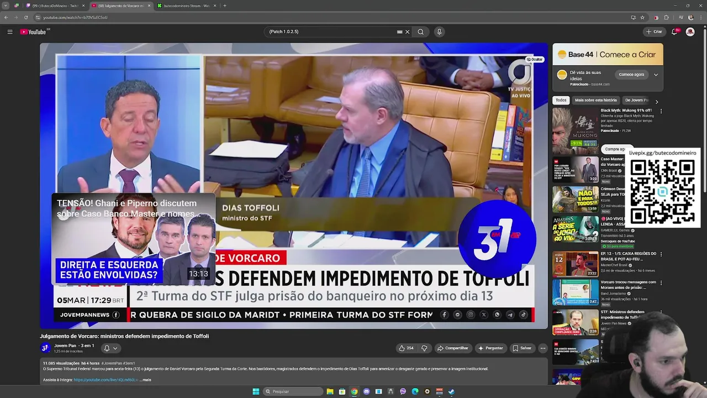Open Base 44 Comece a Criar banner
The image size is (707, 398).
click(x=608, y=55)
